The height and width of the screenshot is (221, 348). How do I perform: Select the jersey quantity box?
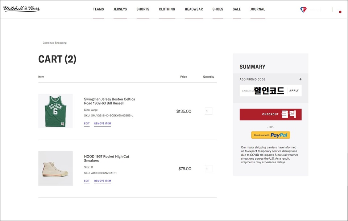pyautogui.click(x=208, y=111)
